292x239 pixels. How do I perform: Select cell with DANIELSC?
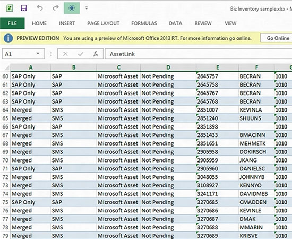pos(256,169)
